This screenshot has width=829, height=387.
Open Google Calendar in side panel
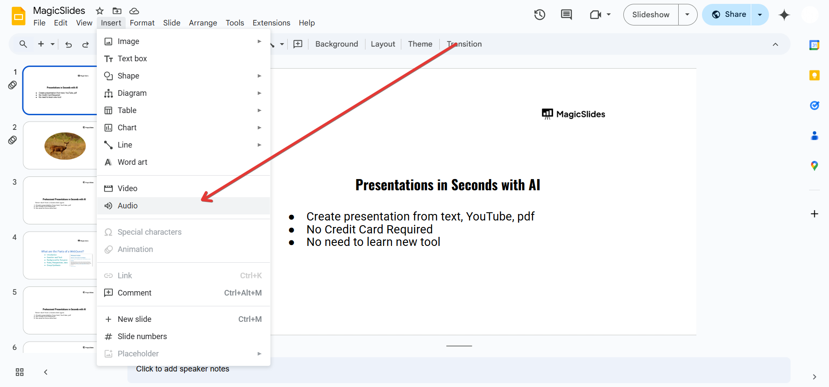tap(814, 45)
